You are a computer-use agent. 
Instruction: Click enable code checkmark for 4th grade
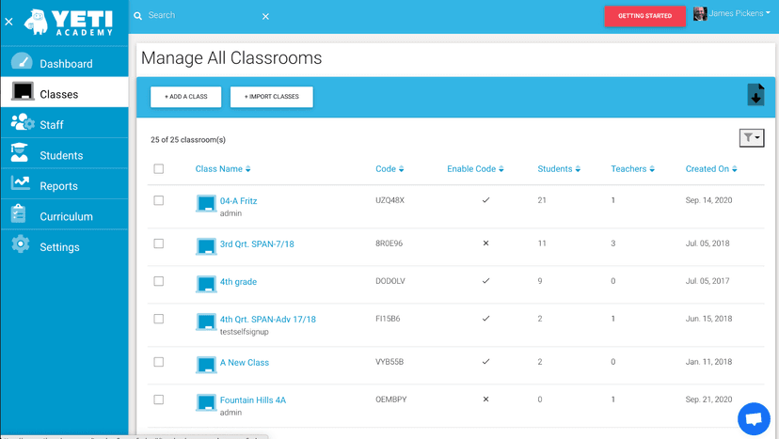tap(485, 280)
